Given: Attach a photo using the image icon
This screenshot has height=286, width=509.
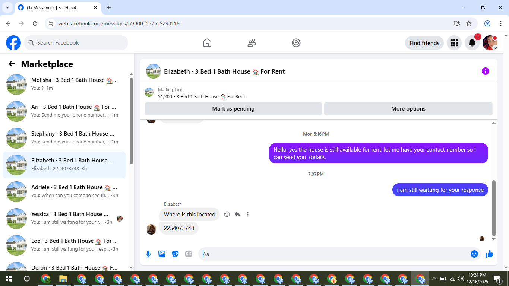Looking at the screenshot, I should pyautogui.click(x=162, y=254).
